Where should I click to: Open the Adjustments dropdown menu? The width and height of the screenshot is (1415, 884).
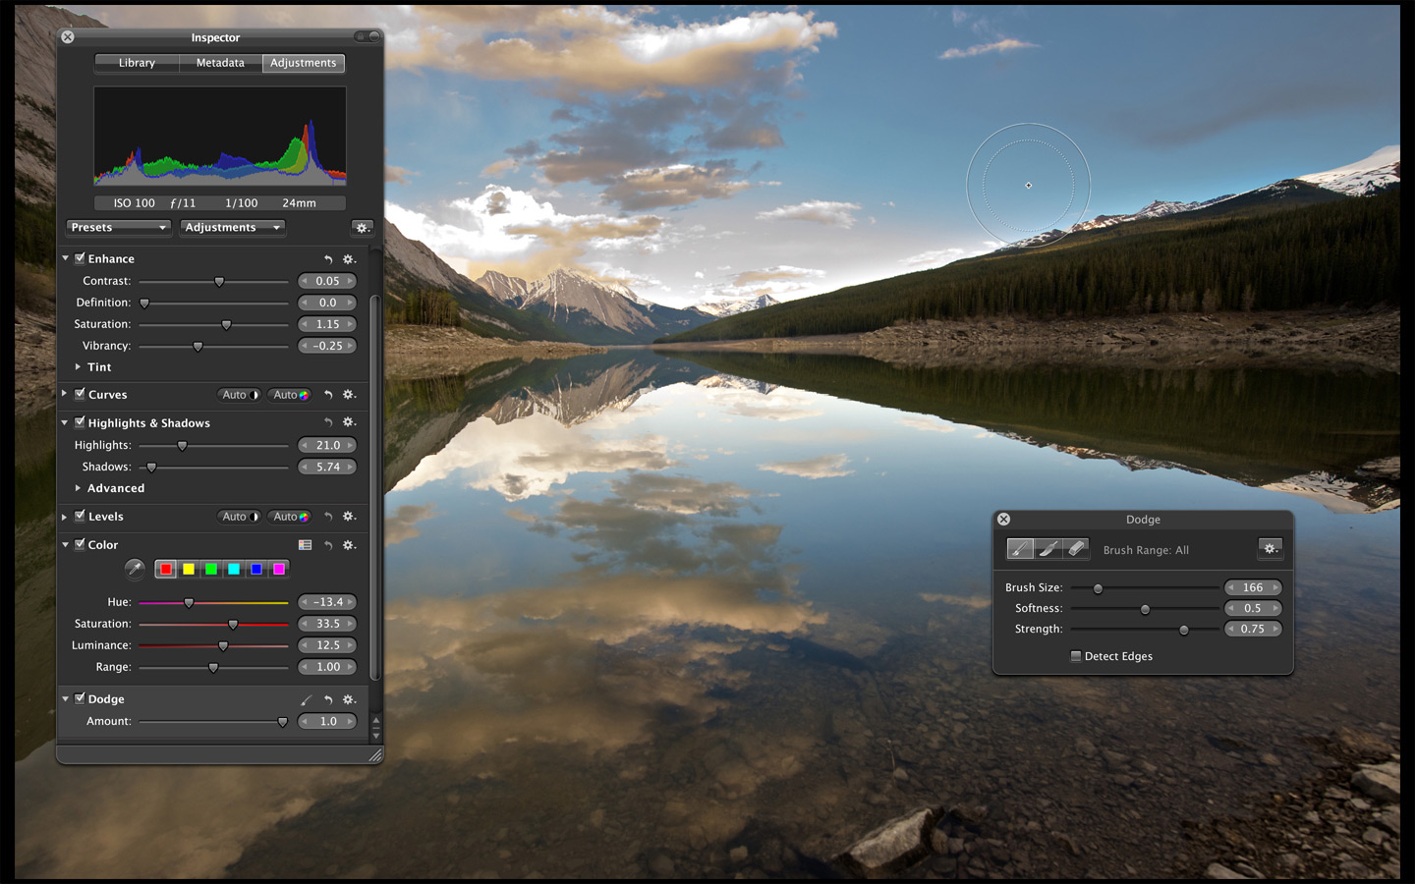coord(233,228)
